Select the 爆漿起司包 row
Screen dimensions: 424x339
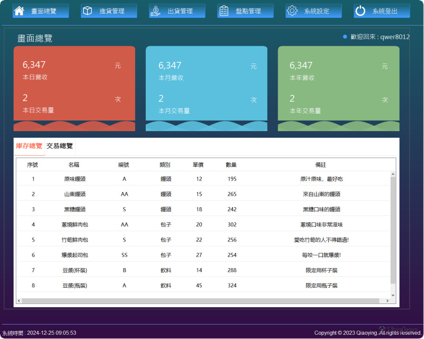tap(75, 255)
